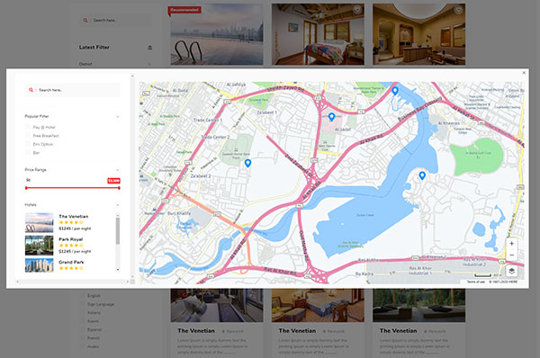Open The Venetian hotel listing title
Screen dimensions: 540x358
tap(74, 216)
